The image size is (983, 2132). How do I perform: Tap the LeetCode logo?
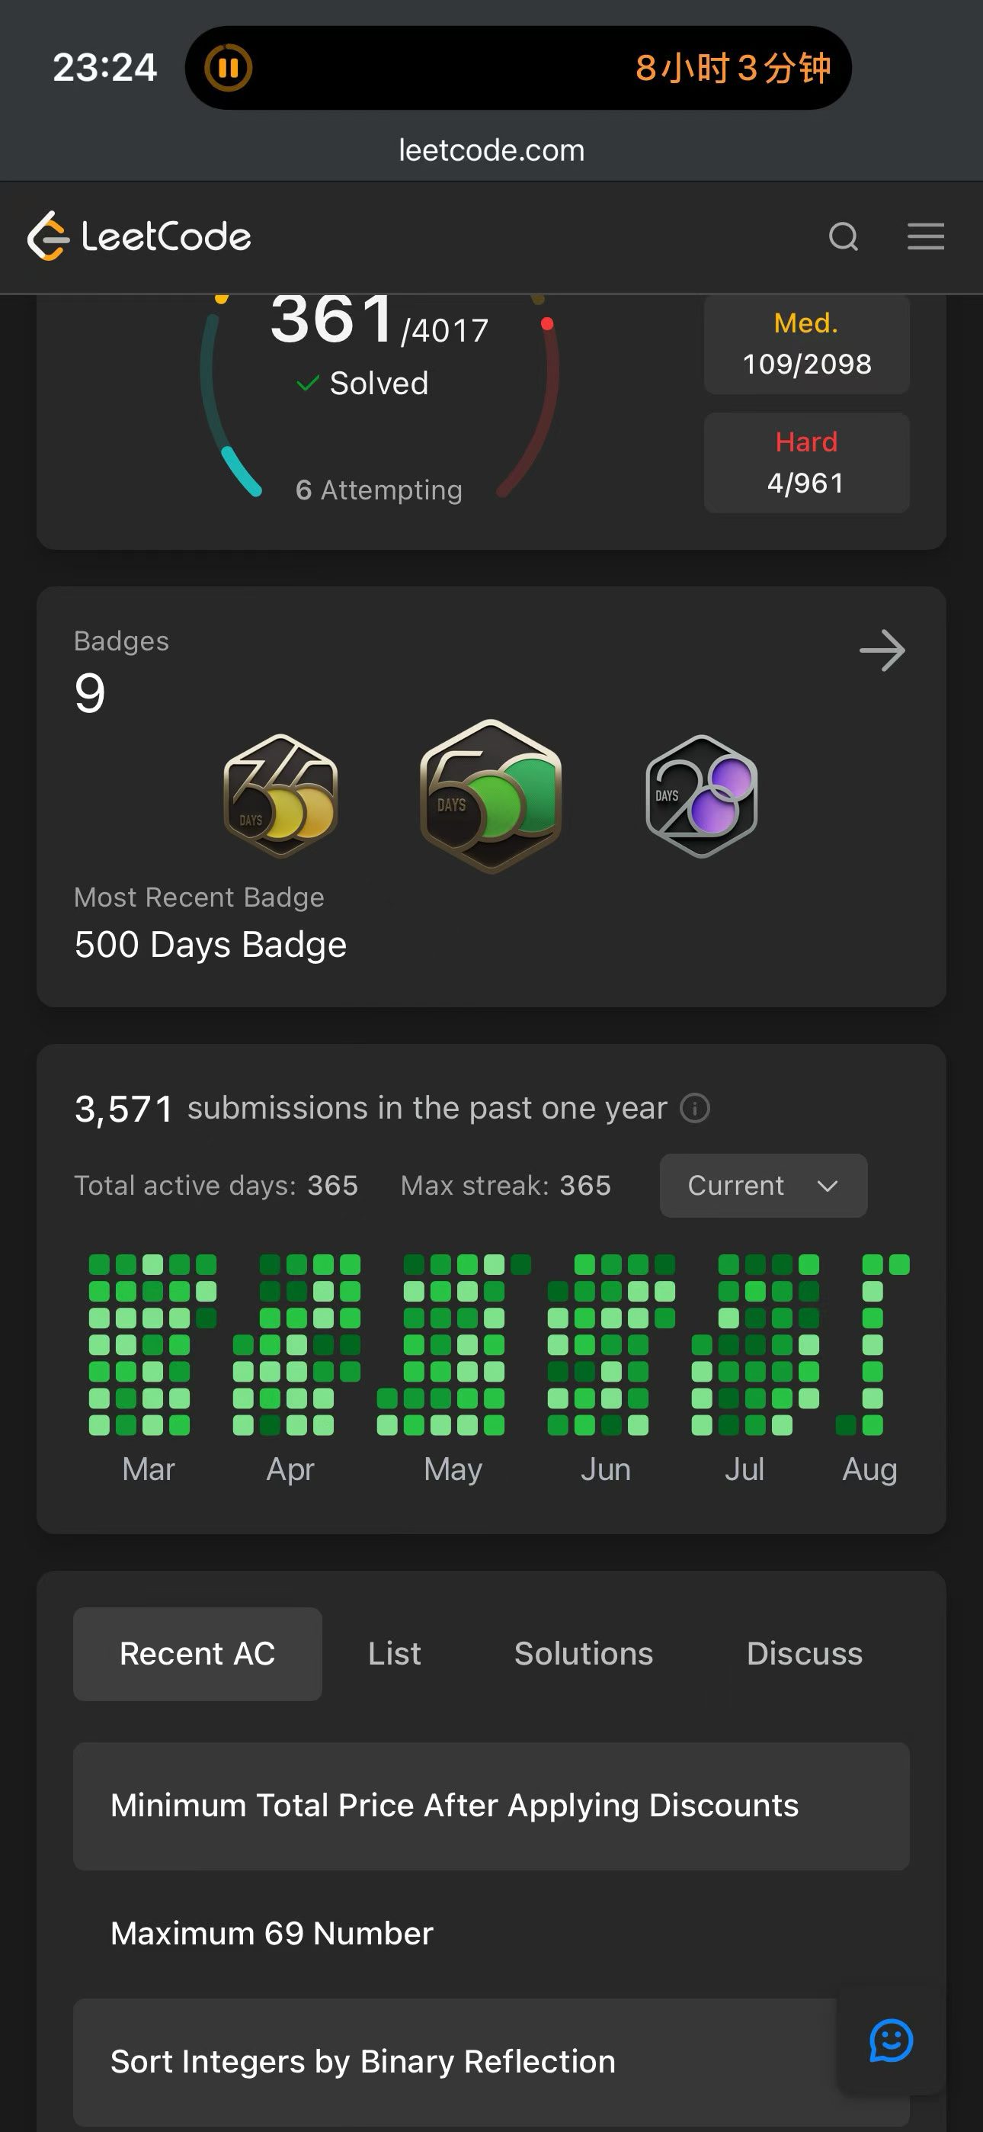(139, 236)
